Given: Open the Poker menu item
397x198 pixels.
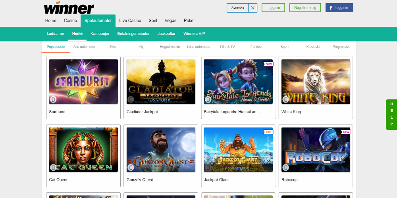Looking at the screenshot, I should 189,21.
